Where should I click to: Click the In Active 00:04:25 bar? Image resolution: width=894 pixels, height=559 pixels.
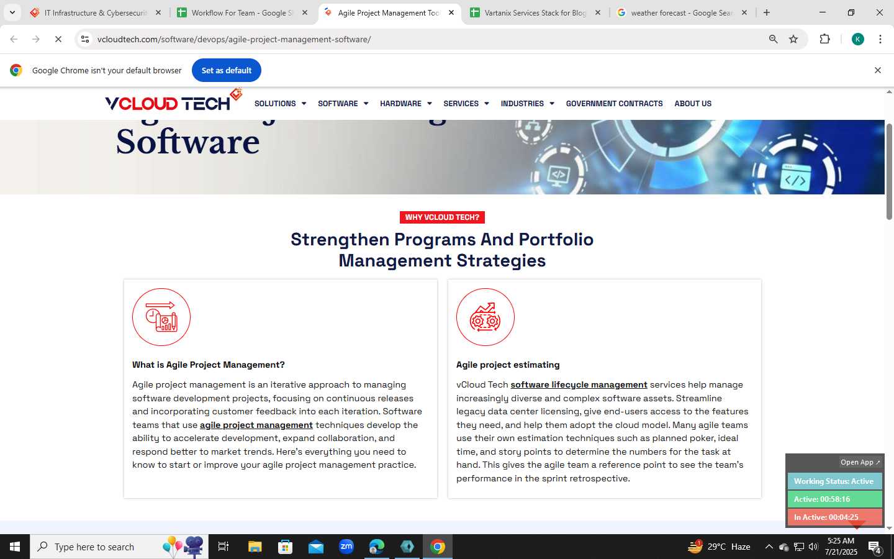(x=834, y=517)
